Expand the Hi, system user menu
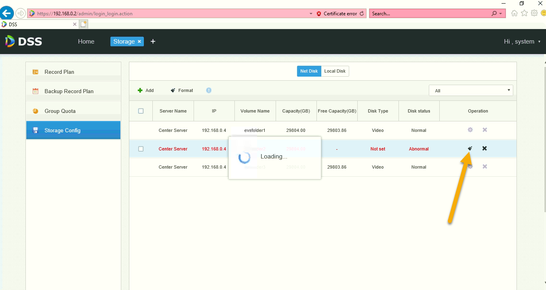The height and width of the screenshot is (290, 546). pyautogui.click(x=522, y=42)
